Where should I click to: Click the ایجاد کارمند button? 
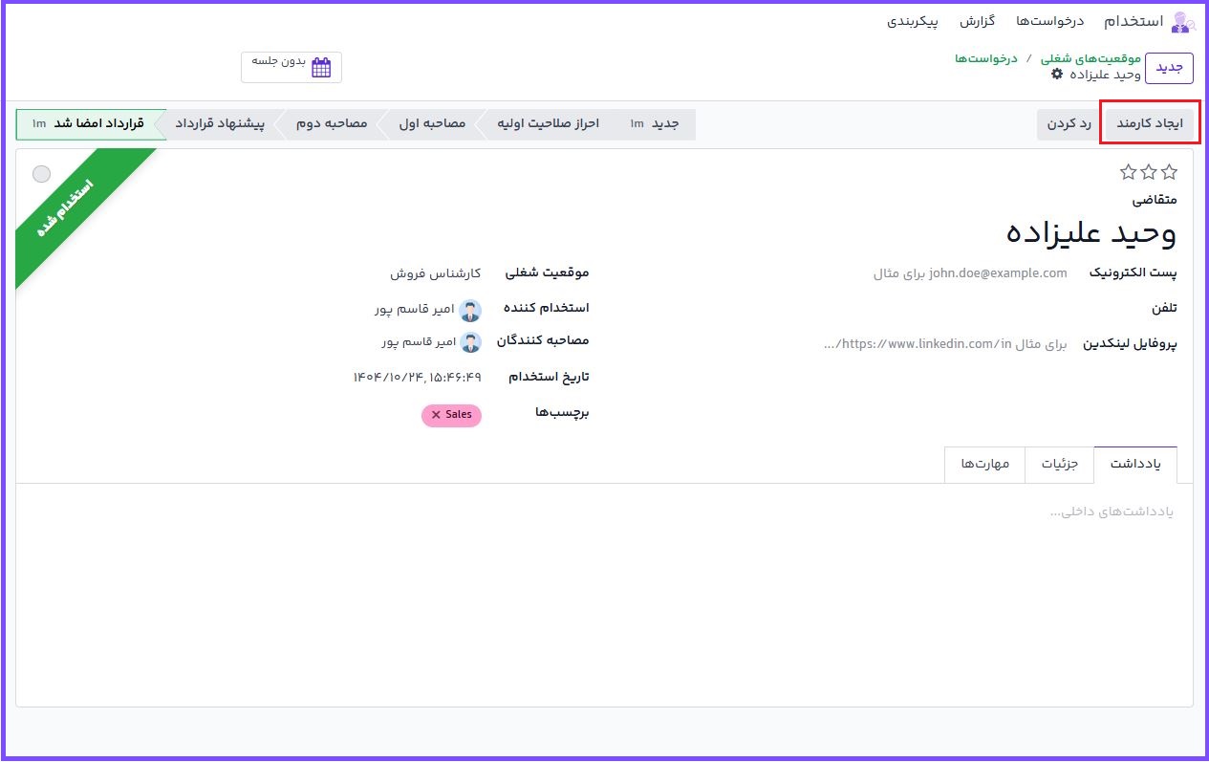pyautogui.click(x=1150, y=124)
